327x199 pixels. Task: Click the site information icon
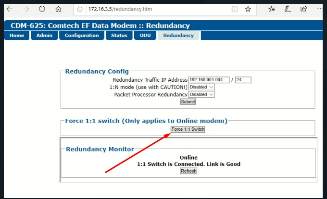80,9
